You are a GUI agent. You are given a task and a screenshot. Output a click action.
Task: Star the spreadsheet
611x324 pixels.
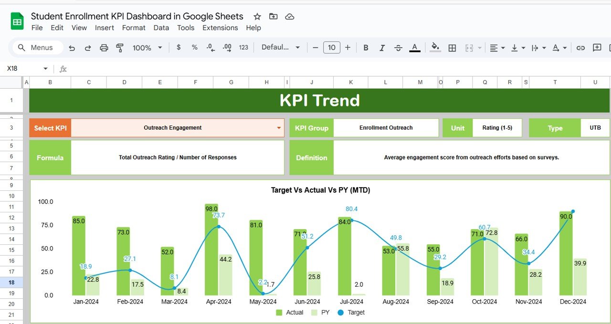(x=257, y=16)
